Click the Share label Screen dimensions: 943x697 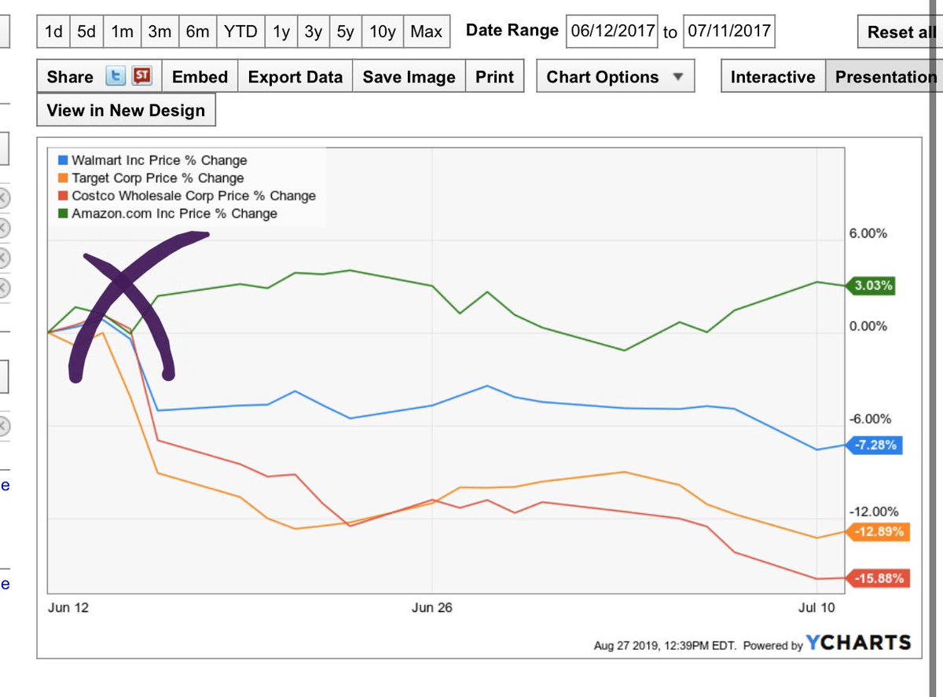click(x=70, y=77)
